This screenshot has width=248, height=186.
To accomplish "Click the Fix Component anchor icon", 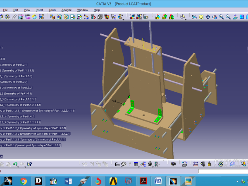I will coord(7,17).
